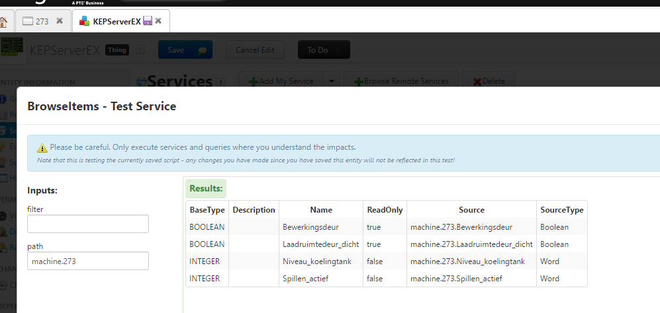
Task: Click the Name column header
Action: click(321, 209)
